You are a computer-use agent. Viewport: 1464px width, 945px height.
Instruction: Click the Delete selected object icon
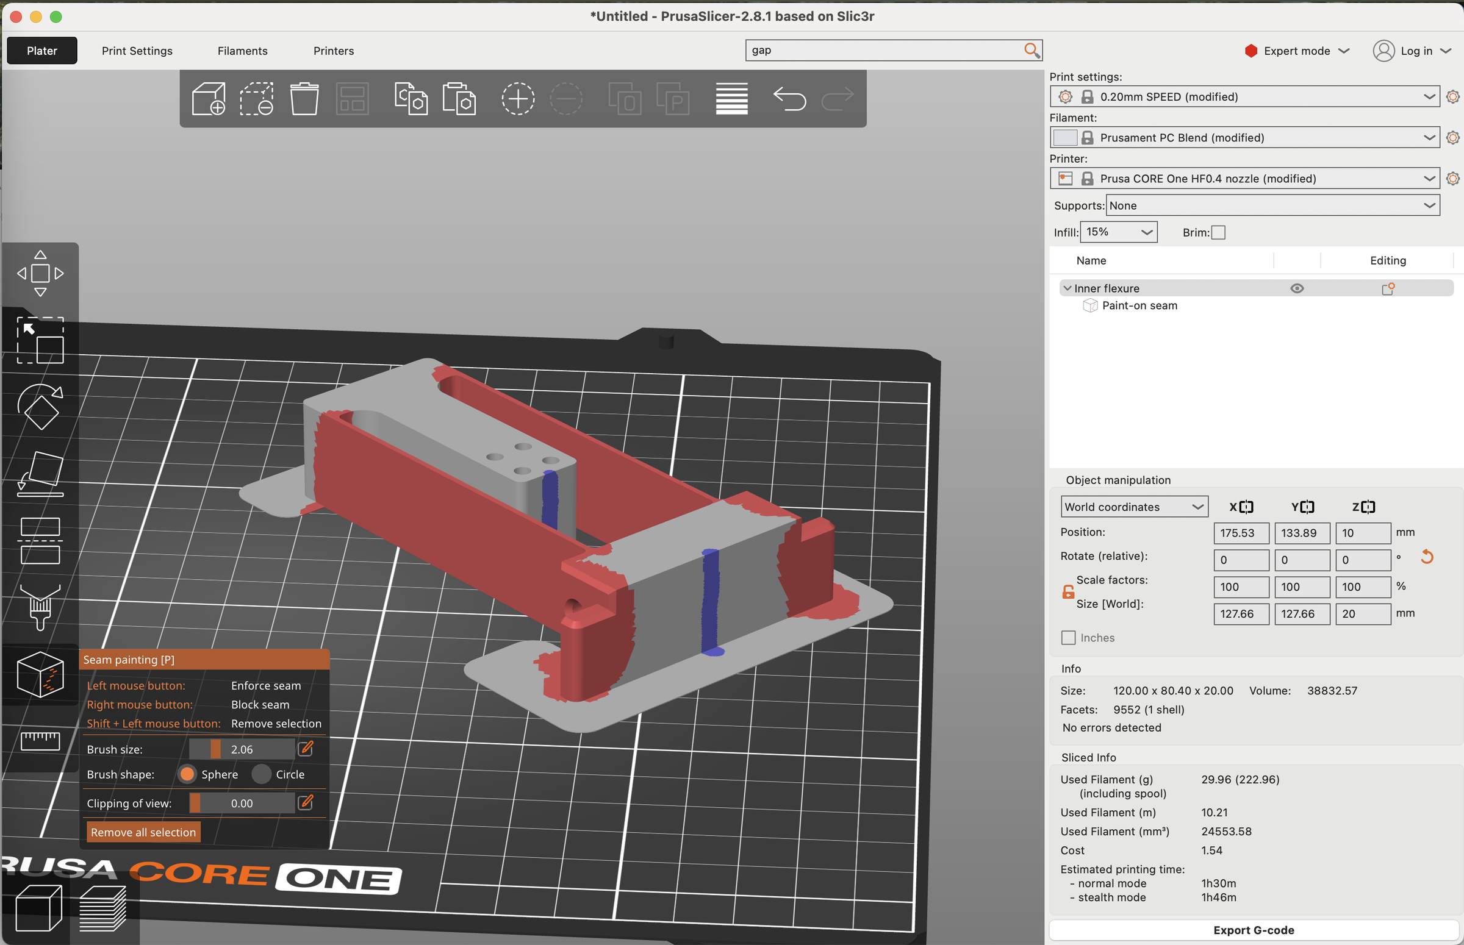tap(257, 99)
